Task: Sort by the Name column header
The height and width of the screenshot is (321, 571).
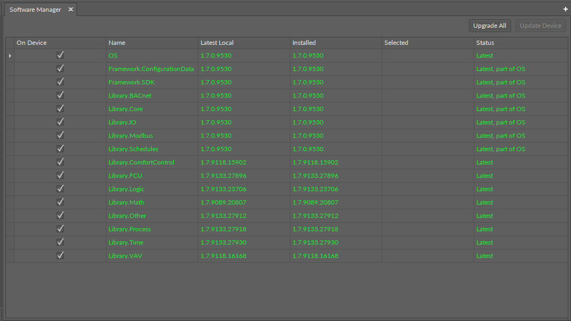Action: [152, 43]
